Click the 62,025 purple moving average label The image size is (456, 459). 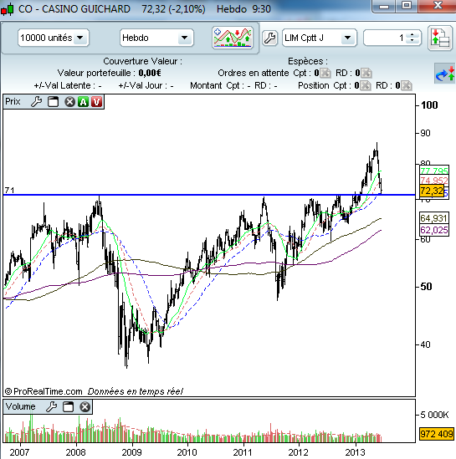click(434, 230)
